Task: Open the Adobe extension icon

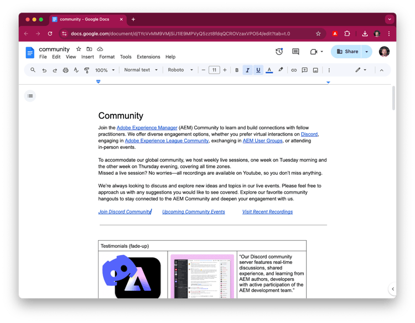Action: (x=335, y=34)
